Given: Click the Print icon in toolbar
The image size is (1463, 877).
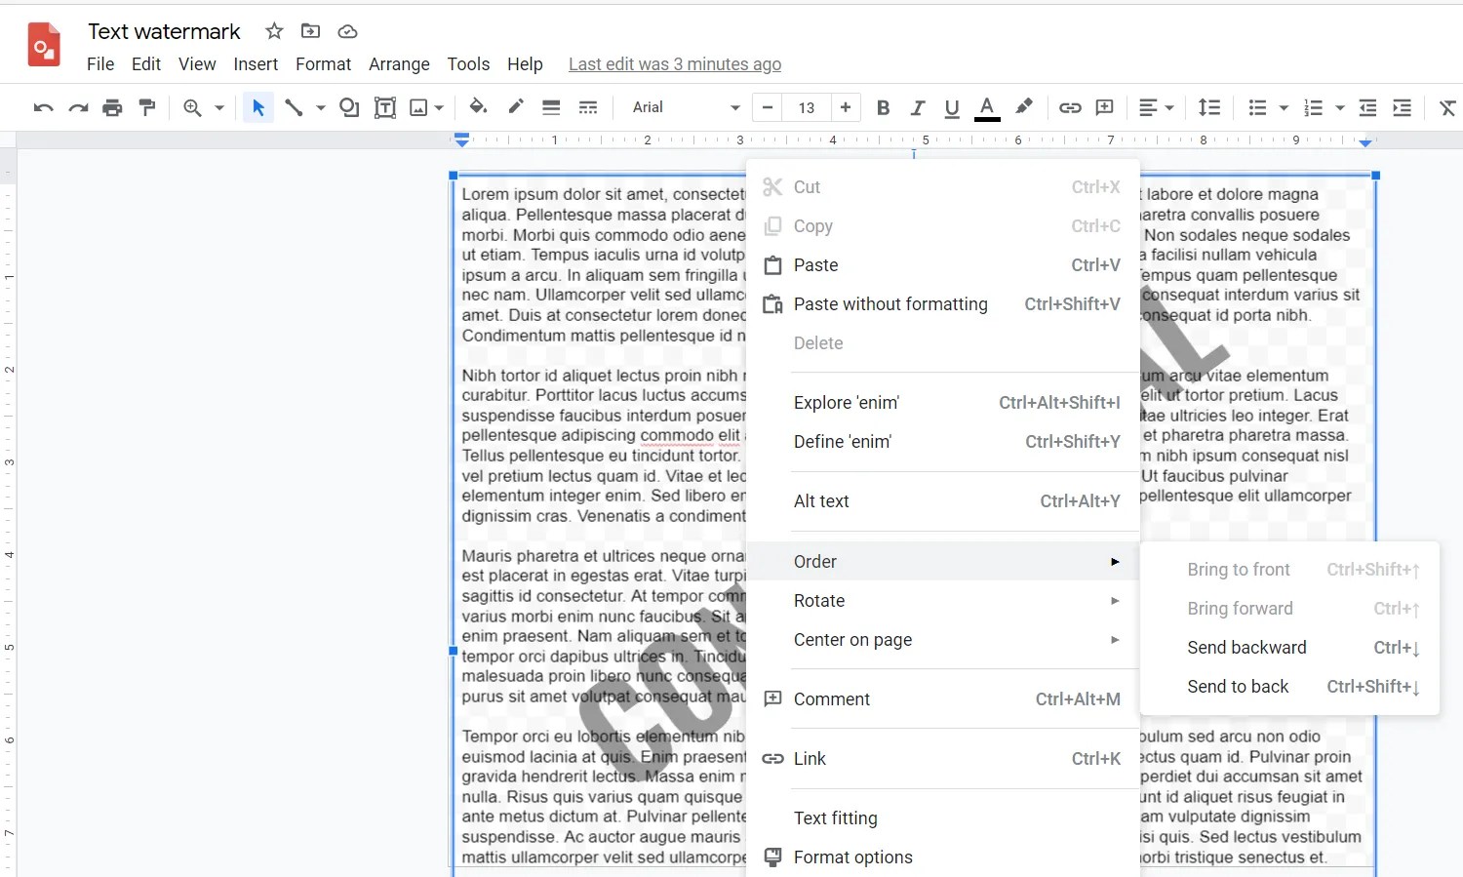Looking at the screenshot, I should 113,107.
